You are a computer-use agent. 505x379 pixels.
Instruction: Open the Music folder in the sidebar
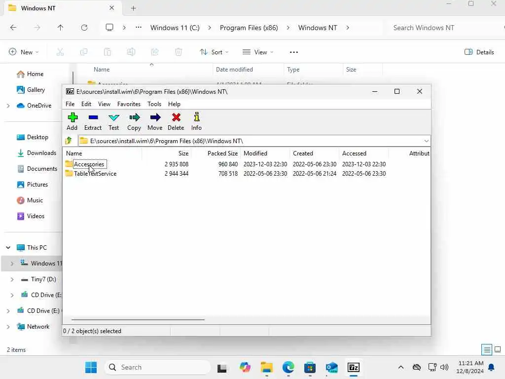[30, 200]
